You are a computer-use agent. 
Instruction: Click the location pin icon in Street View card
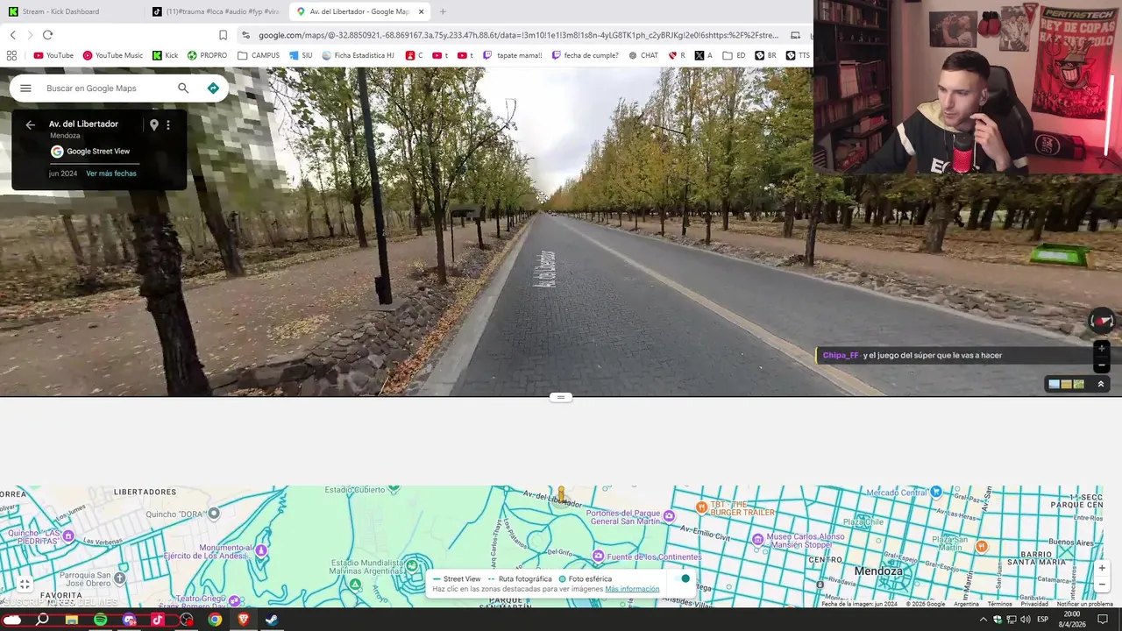pyautogui.click(x=154, y=124)
